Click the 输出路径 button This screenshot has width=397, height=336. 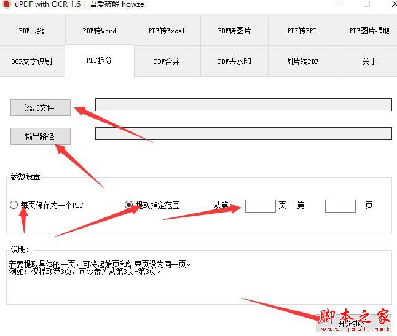(41, 136)
